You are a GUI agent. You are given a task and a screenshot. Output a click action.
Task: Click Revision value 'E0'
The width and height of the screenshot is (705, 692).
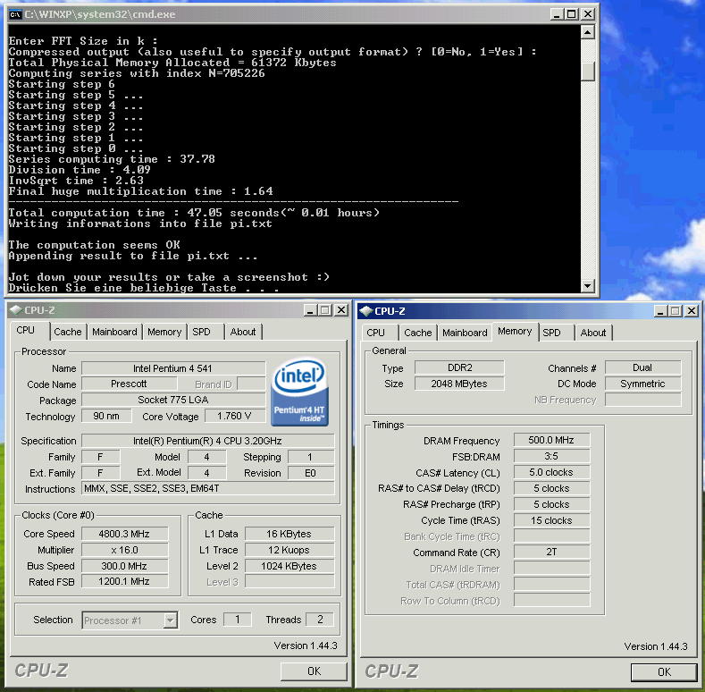click(x=311, y=473)
